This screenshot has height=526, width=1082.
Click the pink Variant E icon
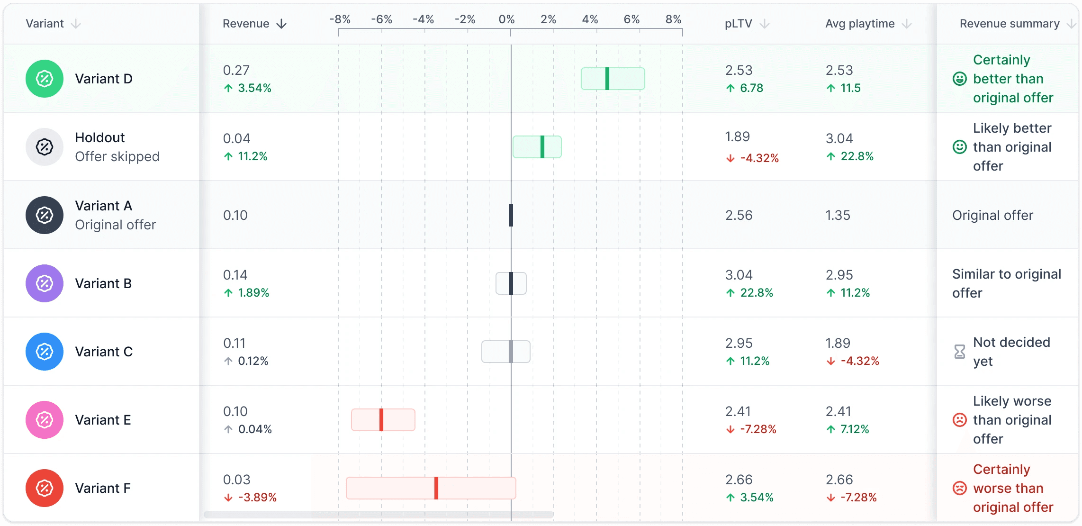pos(45,420)
